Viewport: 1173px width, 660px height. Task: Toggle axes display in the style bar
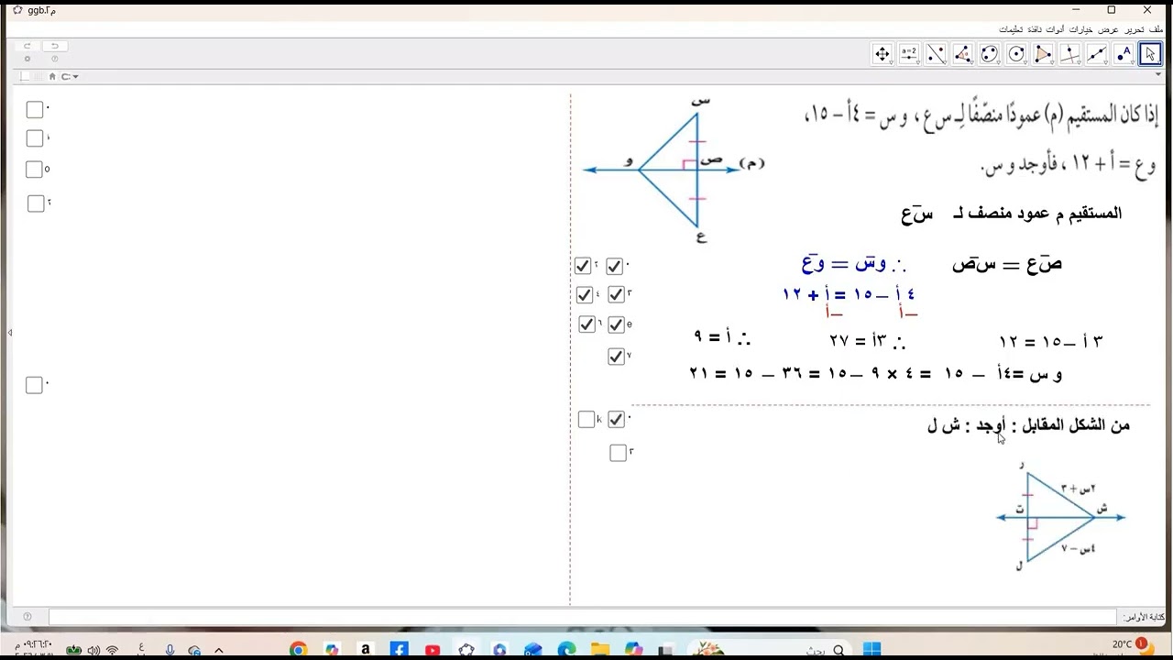click(x=25, y=76)
